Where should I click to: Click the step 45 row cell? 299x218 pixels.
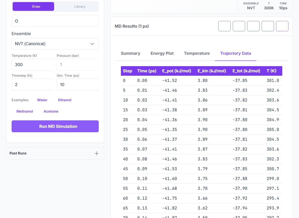point(125,169)
